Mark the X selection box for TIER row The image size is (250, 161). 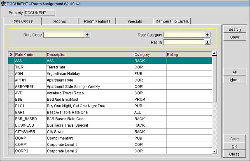click(11, 67)
